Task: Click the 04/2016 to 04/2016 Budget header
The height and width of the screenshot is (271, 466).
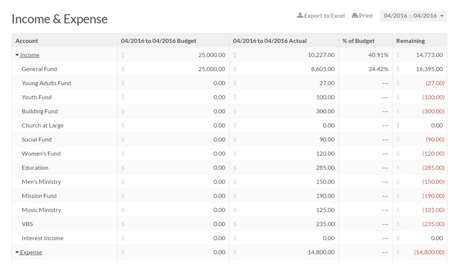Action: 158,41
